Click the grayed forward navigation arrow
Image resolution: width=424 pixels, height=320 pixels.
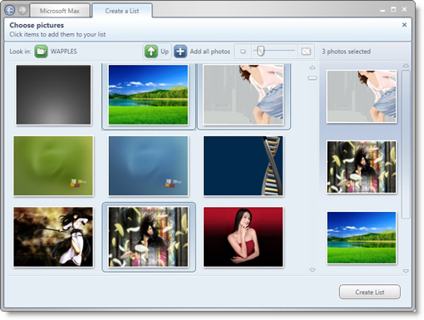22,10
